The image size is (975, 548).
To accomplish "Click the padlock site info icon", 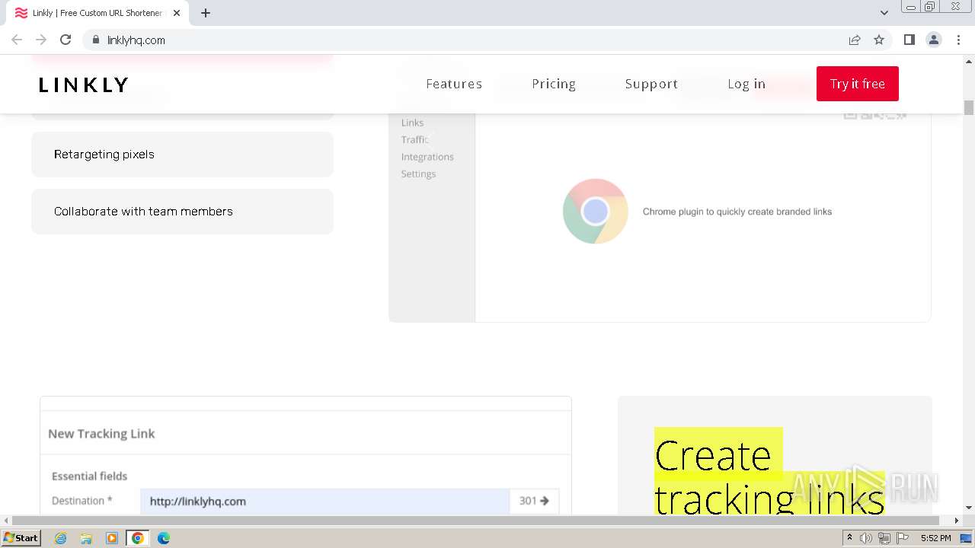I will [95, 40].
